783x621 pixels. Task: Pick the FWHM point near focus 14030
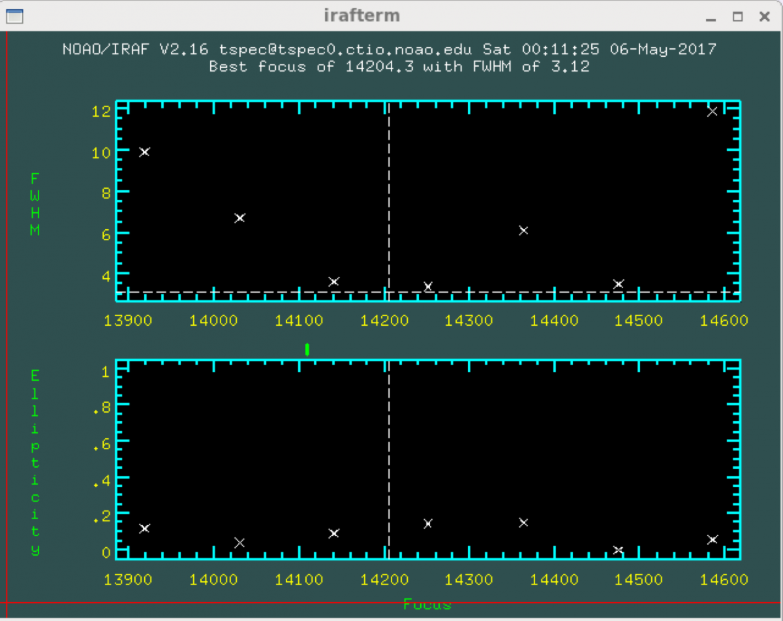pyautogui.click(x=239, y=217)
